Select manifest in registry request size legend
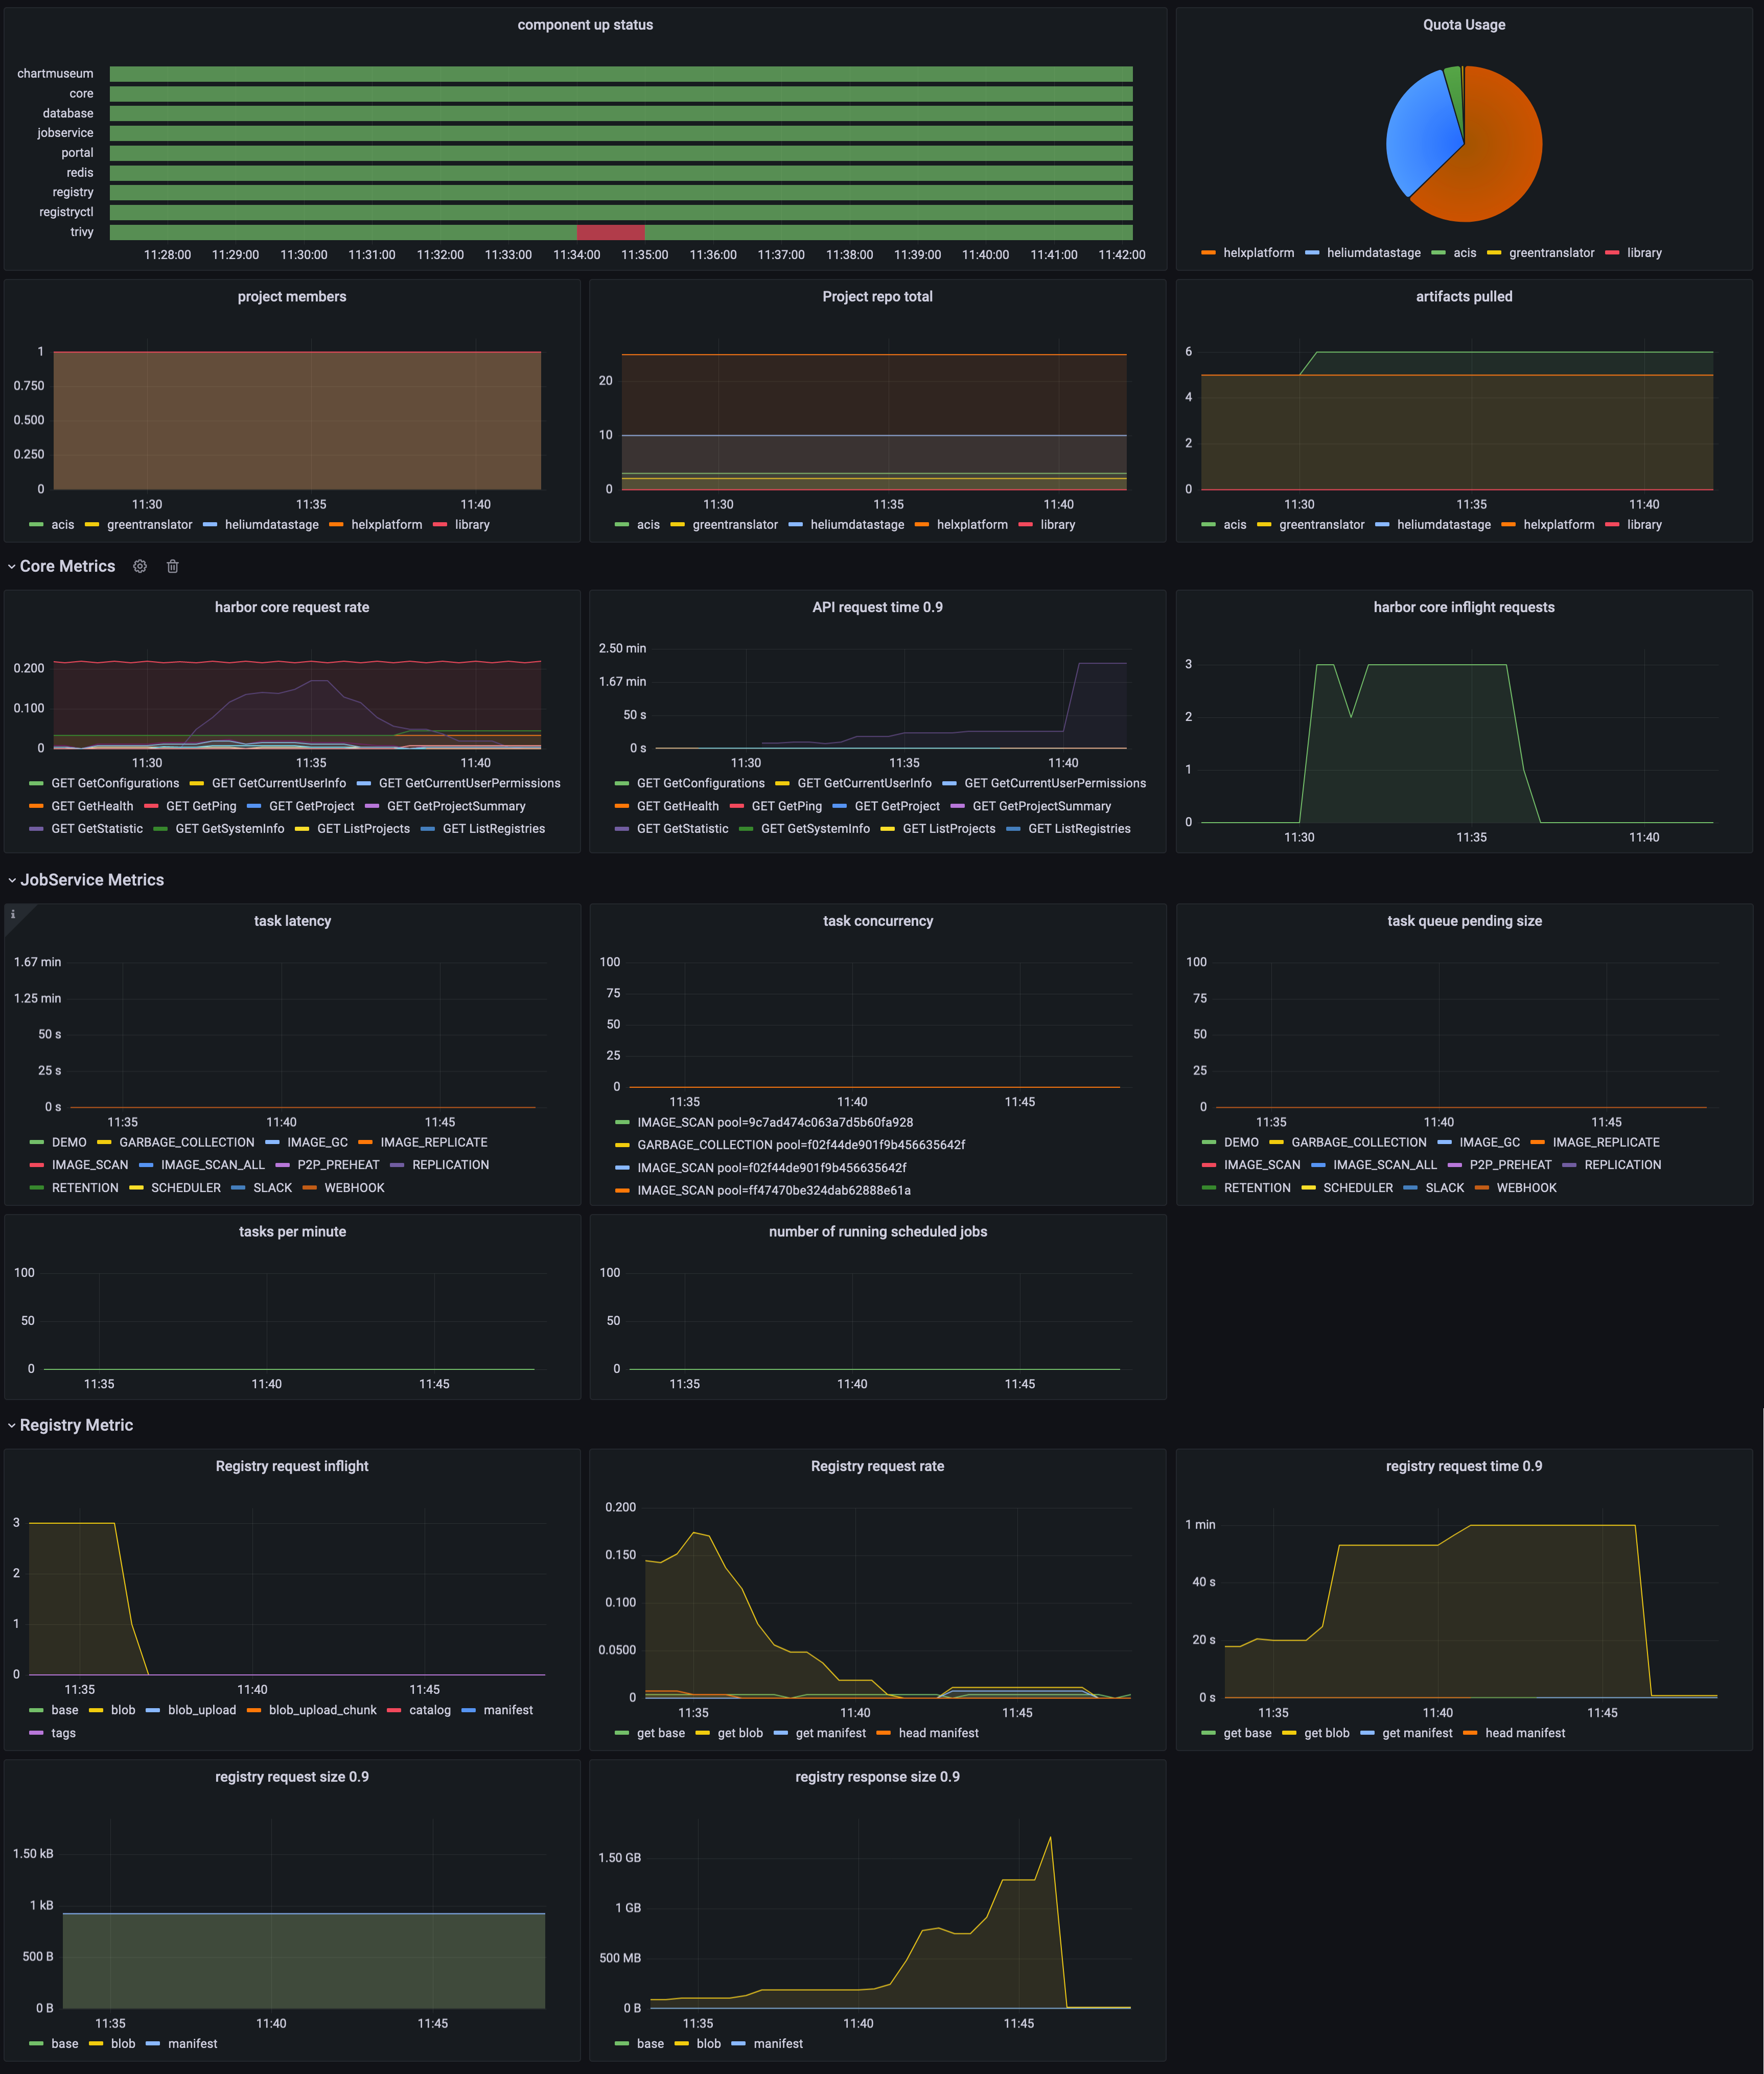Screen dimensions: 1764x2074 pyautogui.click(x=192, y=2044)
